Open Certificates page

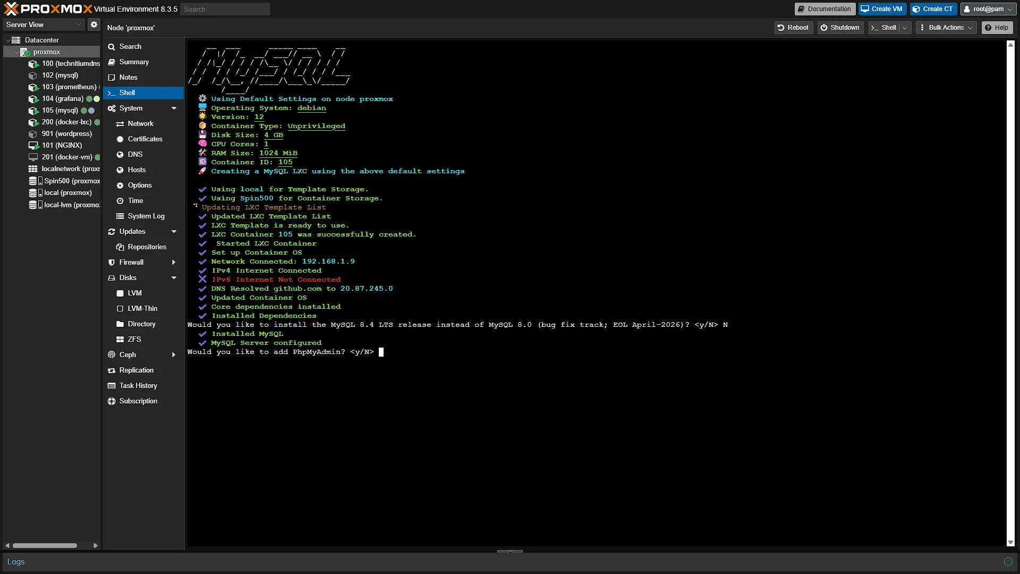[x=143, y=139]
